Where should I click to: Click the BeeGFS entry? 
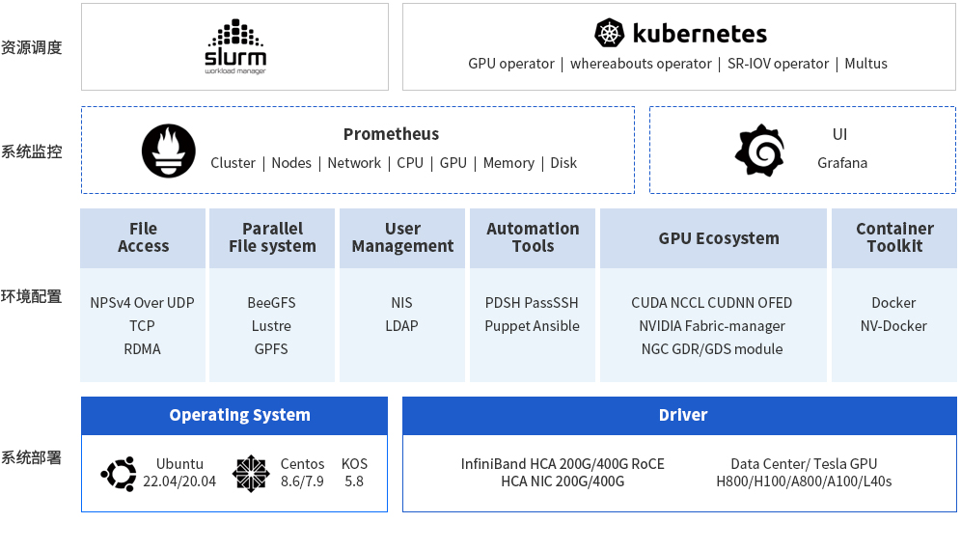point(271,303)
